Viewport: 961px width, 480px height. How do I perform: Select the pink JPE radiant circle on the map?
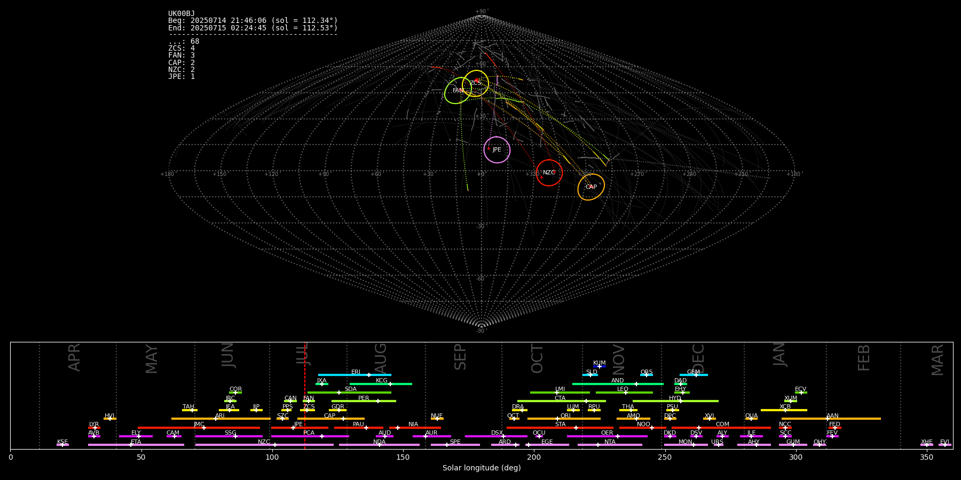[497, 150]
